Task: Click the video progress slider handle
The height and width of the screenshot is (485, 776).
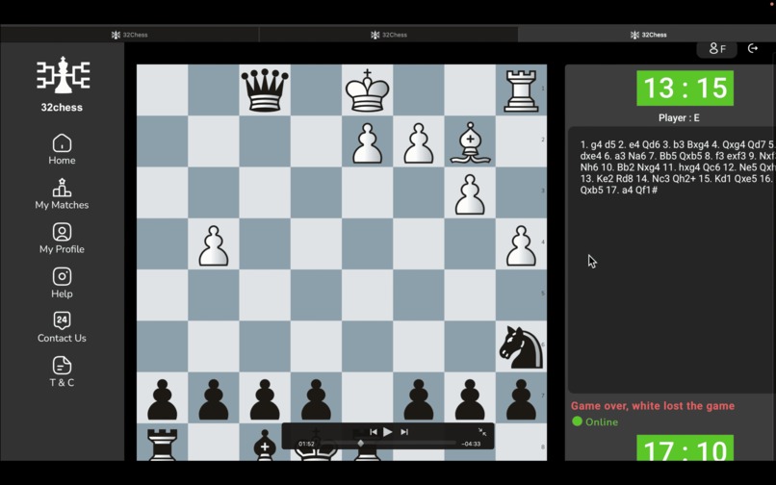Action: tap(361, 444)
